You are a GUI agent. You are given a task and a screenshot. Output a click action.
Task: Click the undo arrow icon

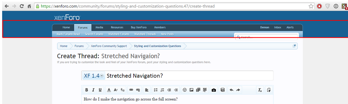click(231, 90)
